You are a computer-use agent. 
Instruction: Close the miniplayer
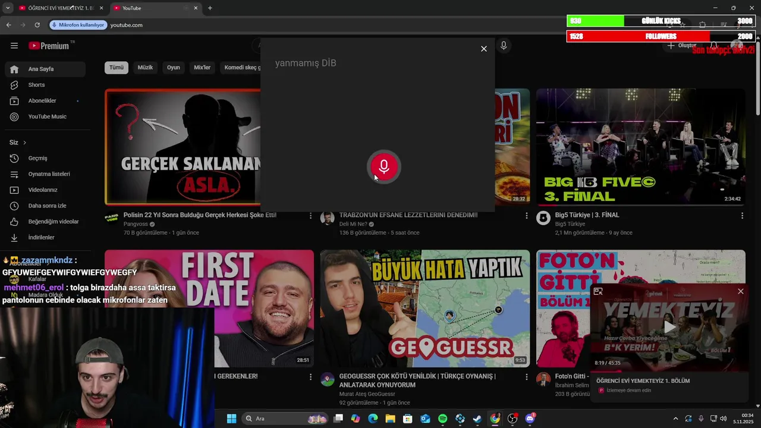740,291
